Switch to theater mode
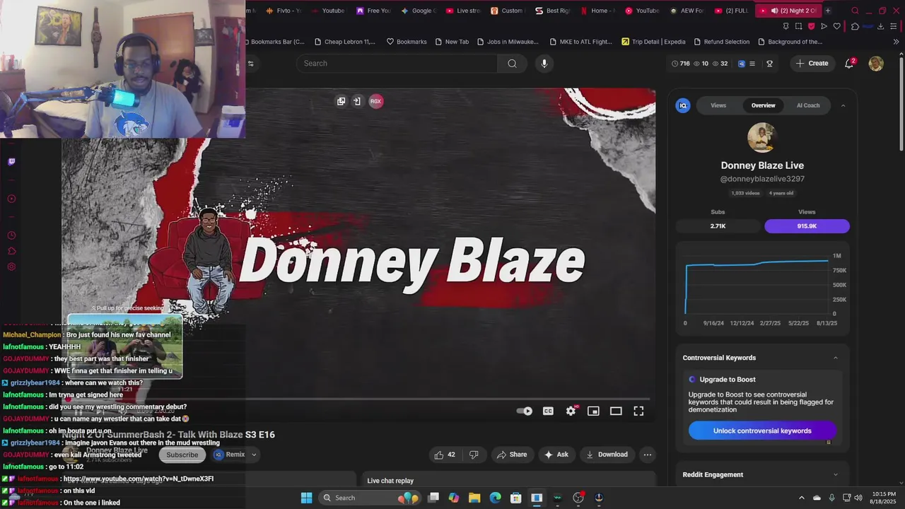The image size is (905, 509). 616,411
